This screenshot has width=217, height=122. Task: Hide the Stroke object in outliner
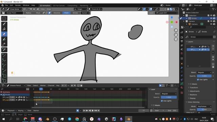211,18
